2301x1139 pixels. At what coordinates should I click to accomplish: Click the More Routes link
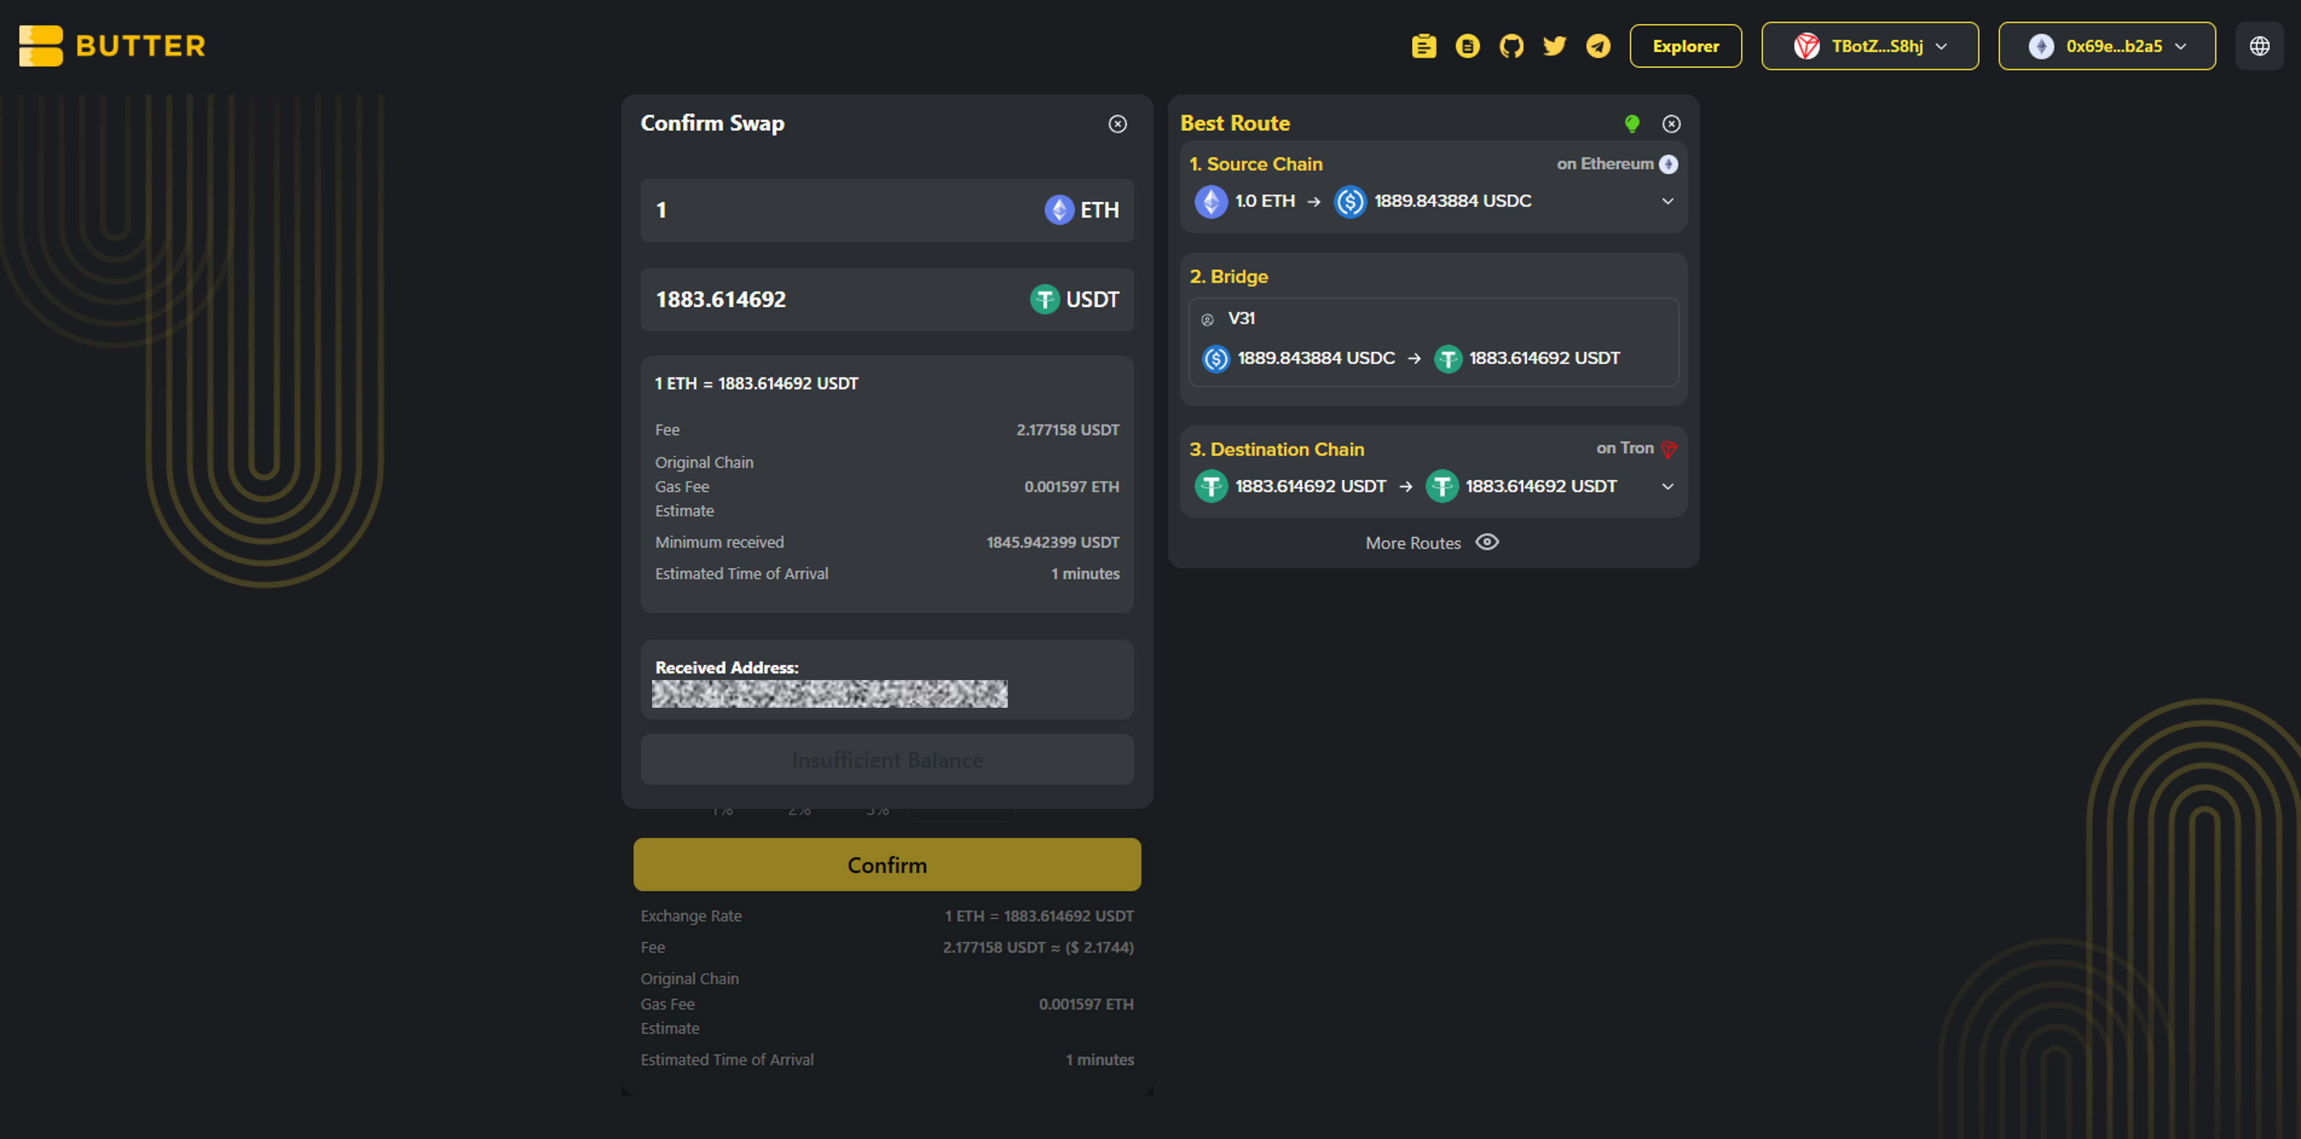pyautogui.click(x=1413, y=543)
